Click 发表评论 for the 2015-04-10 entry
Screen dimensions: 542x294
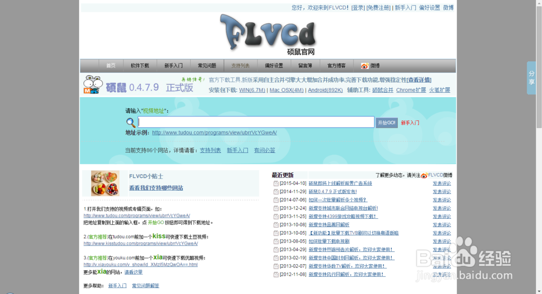pyautogui.click(x=441, y=184)
